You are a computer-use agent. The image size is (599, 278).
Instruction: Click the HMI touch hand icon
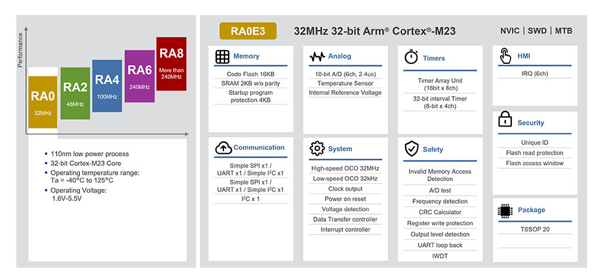pos(505,57)
